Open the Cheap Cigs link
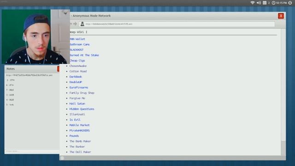This screenshot has width=295, height=166. pos(77,60)
